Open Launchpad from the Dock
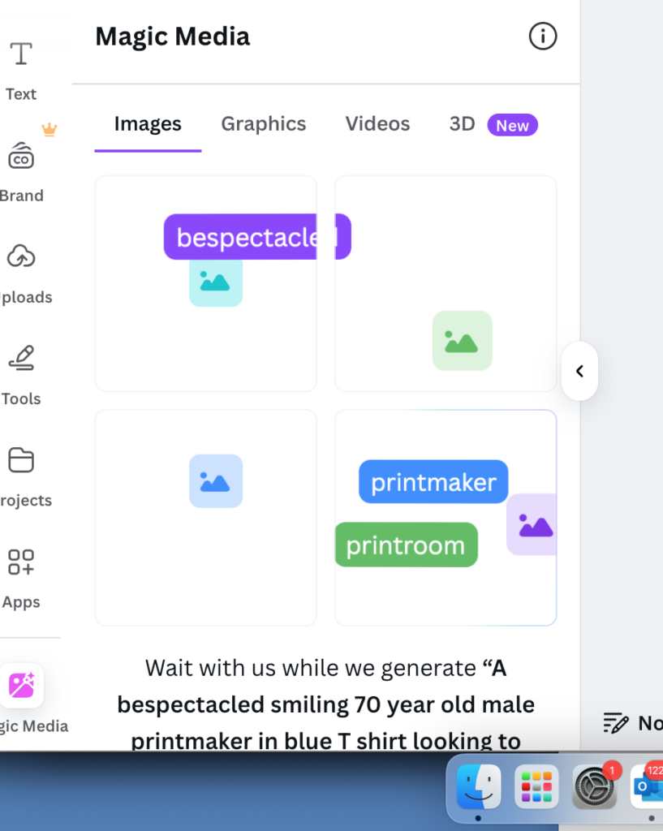 click(536, 786)
